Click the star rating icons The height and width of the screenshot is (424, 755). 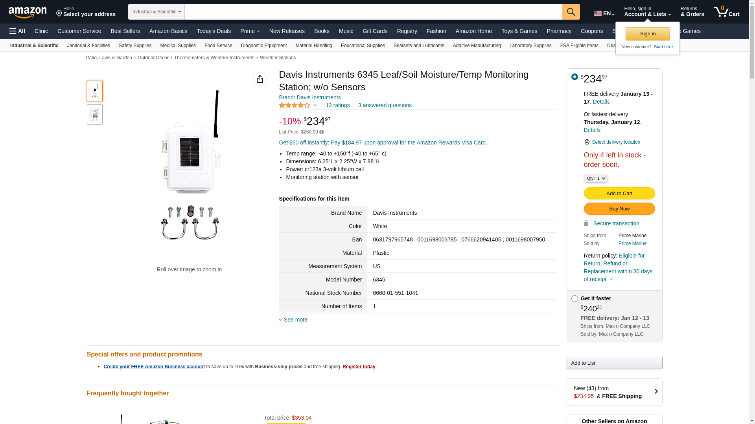[x=295, y=105]
